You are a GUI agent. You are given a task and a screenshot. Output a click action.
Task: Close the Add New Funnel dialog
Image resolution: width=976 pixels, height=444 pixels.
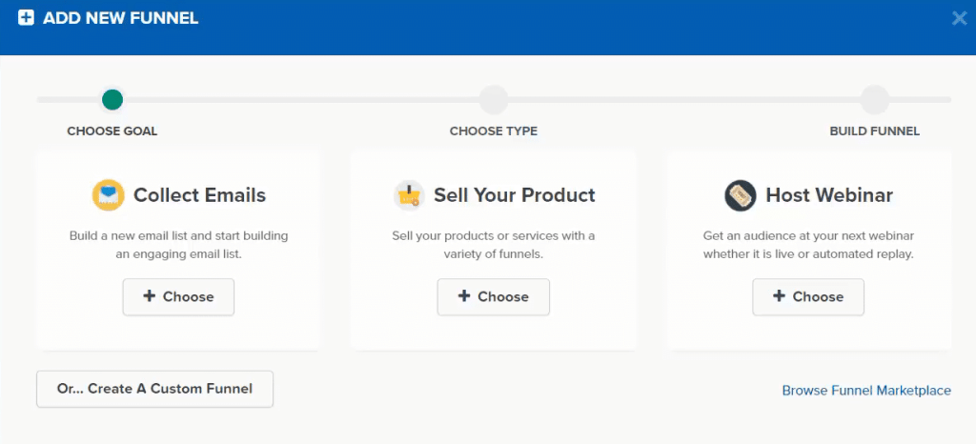959,18
